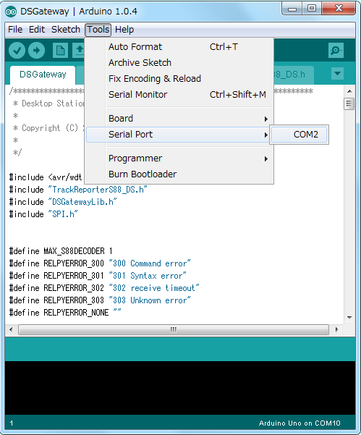
Task: Click the horizontal scrollbar left arrow
Action: 11,329
